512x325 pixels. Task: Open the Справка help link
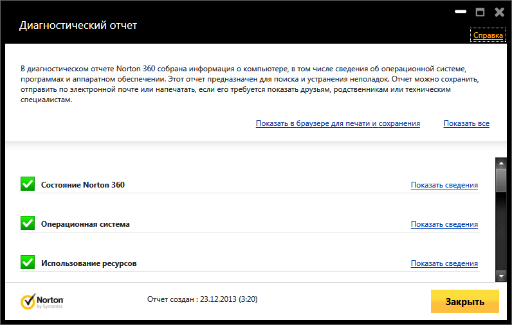pos(488,36)
